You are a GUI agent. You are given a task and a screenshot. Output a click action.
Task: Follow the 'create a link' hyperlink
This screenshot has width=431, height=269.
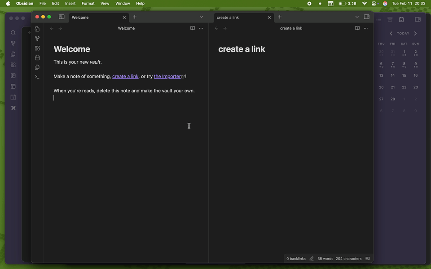(125, 77)
